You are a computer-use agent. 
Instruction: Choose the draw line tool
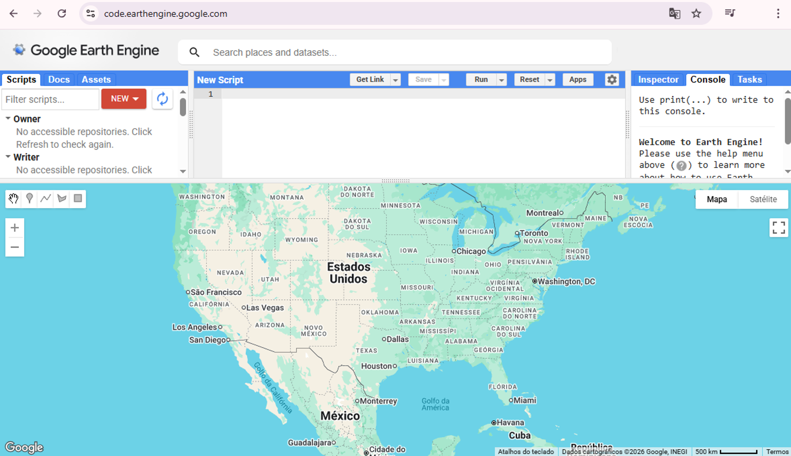click(46, 199)
